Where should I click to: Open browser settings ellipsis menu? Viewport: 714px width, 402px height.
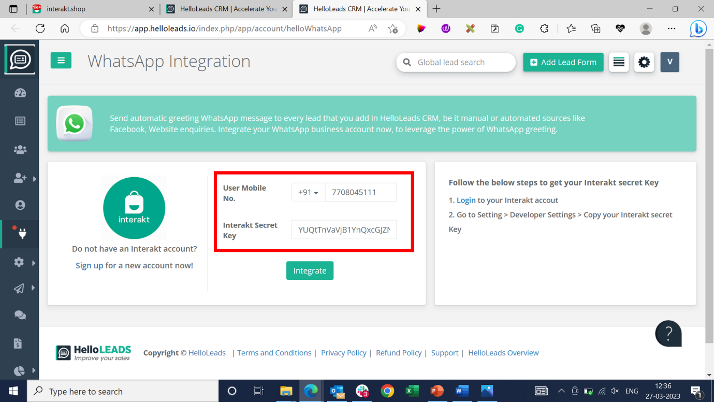point(672,28)
